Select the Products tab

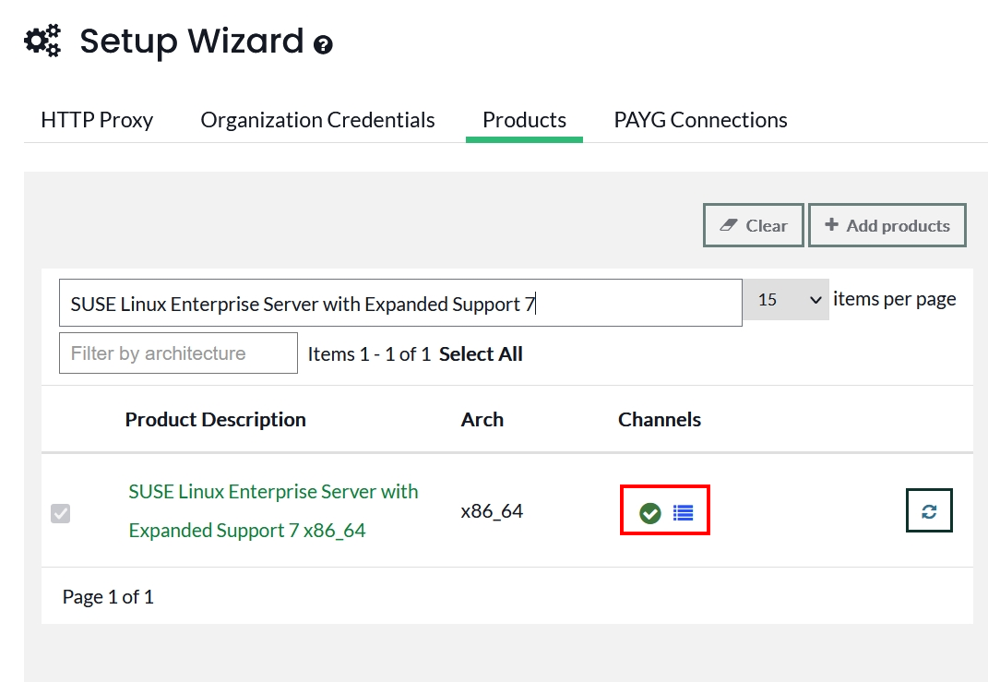524,120
